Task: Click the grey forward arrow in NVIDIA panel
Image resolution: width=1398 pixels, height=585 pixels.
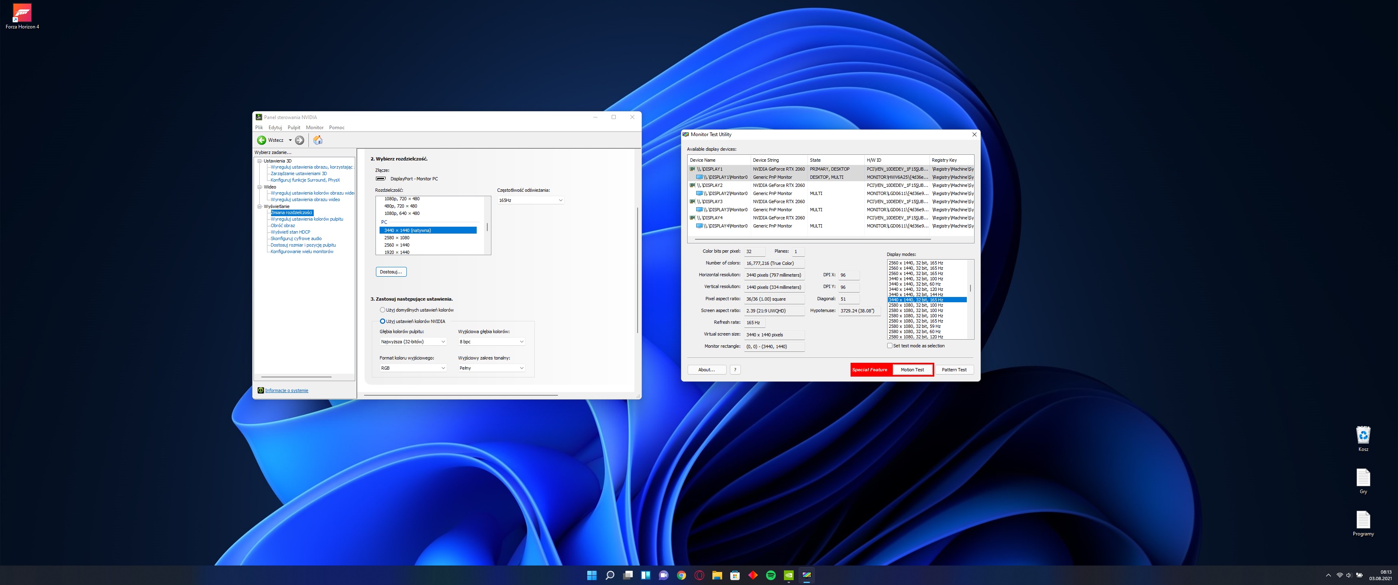Action: coord(300,140)
